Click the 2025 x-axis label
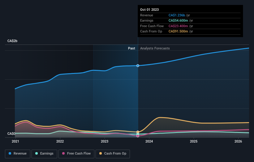Screen dimensions: 254x162 [194, 141]
